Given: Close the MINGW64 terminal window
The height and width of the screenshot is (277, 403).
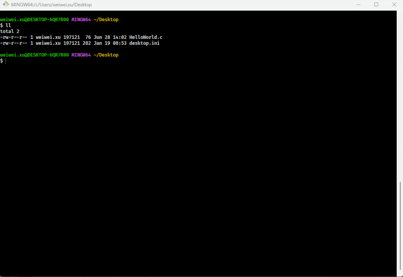Looking at the screenshot, I should [394, 4].
